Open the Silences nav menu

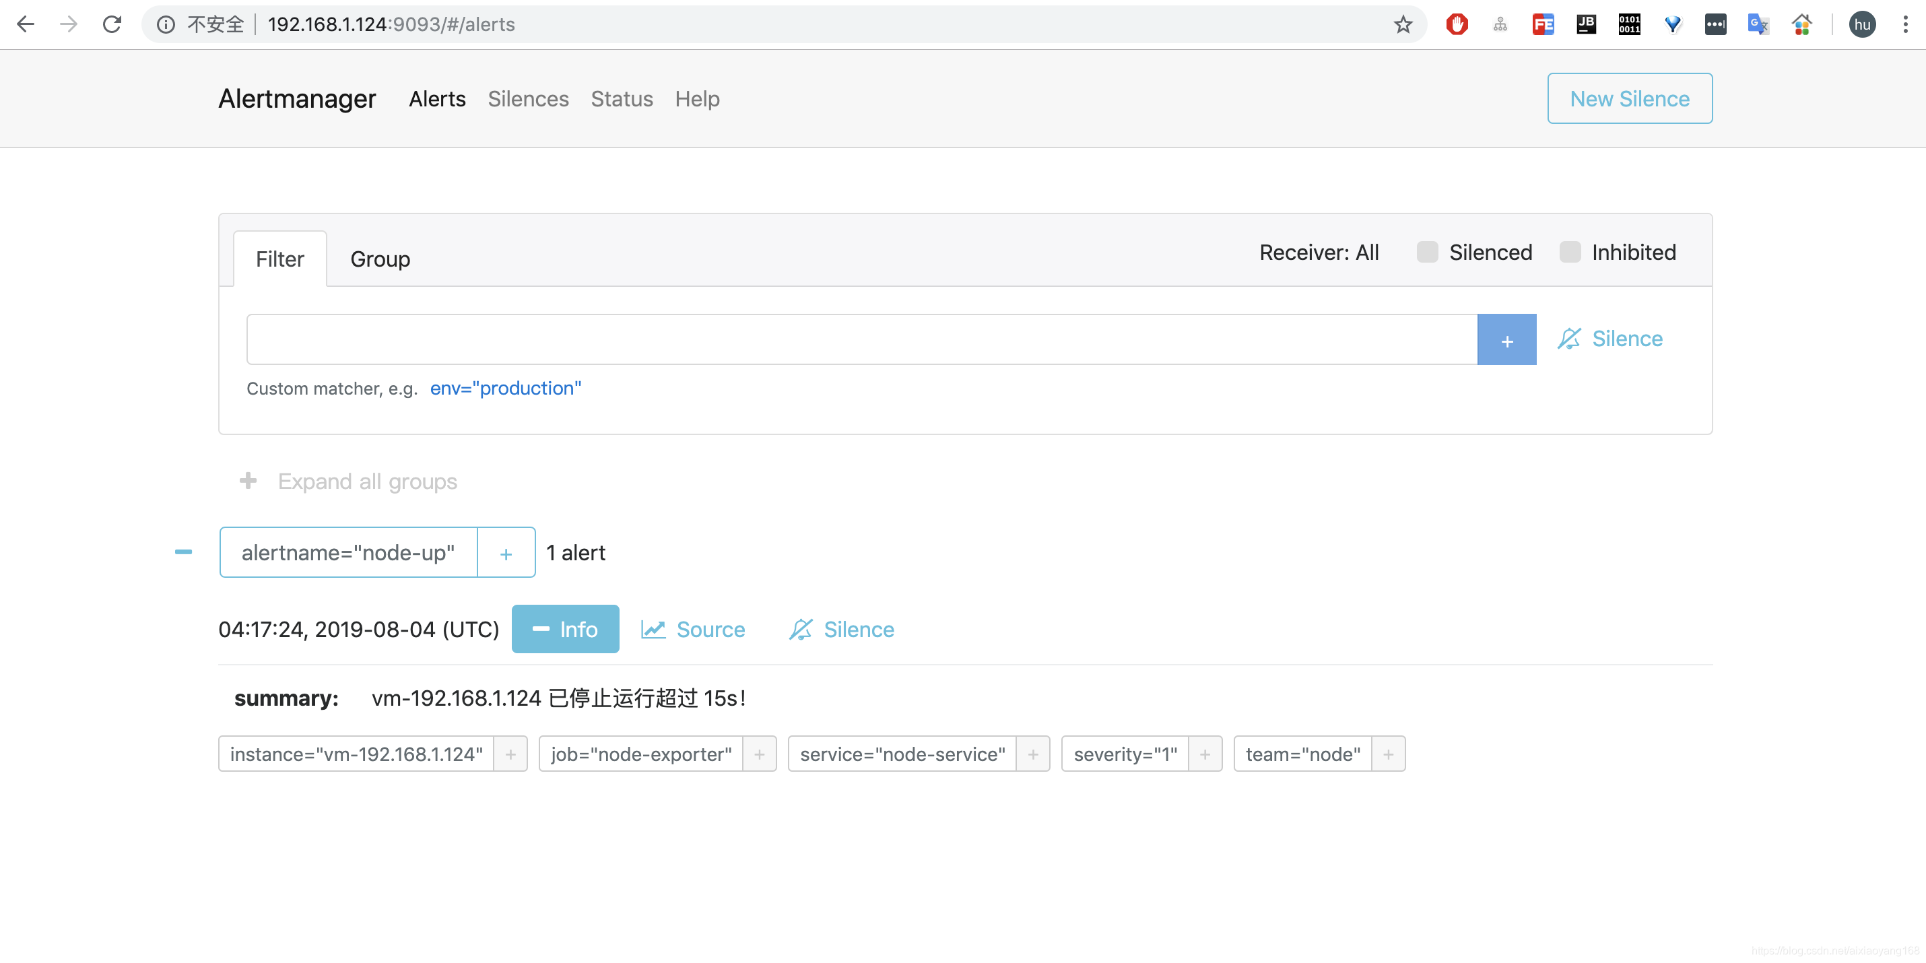pos(528,99)
